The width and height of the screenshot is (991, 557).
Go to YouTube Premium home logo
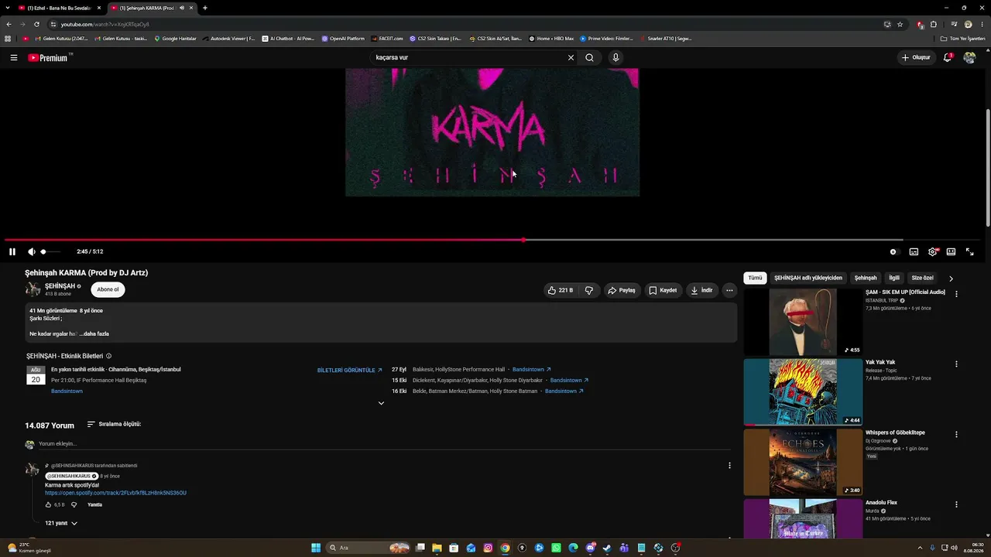click(50, 57)
